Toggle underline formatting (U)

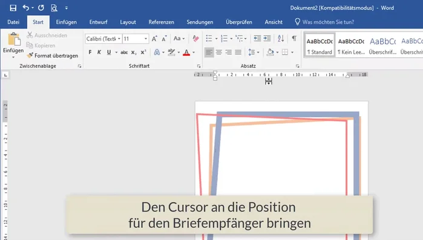109,52
